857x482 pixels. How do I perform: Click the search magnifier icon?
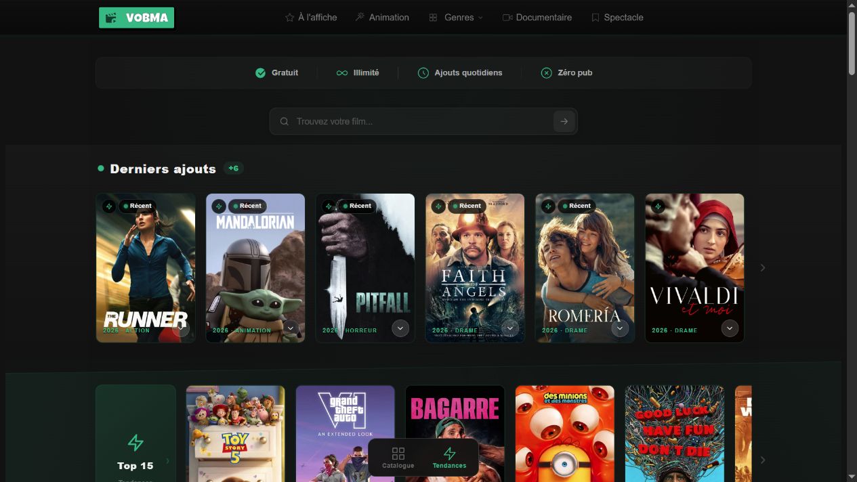[x=285, y=121]
